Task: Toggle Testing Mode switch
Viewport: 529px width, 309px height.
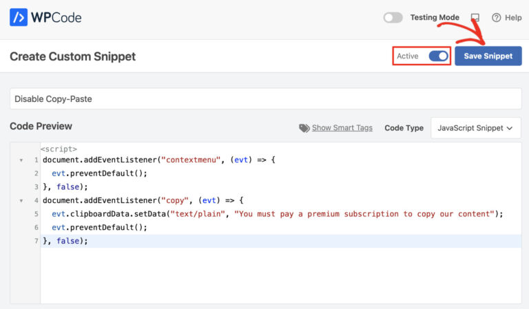Action: tap(393, 17)
